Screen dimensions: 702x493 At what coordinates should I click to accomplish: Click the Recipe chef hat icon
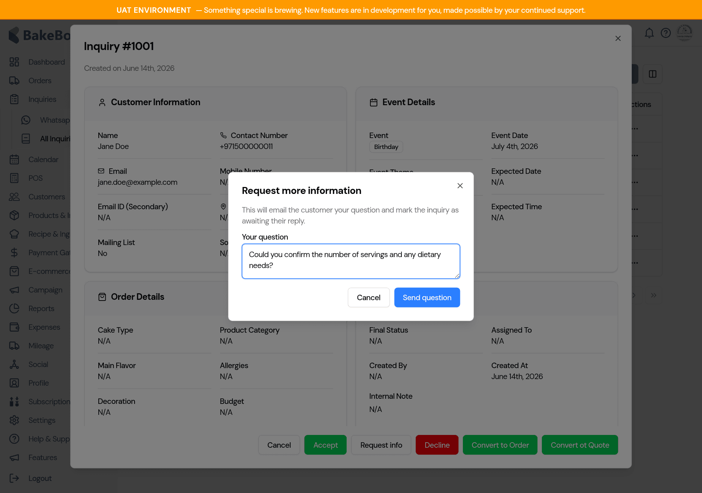pos(14,234)
